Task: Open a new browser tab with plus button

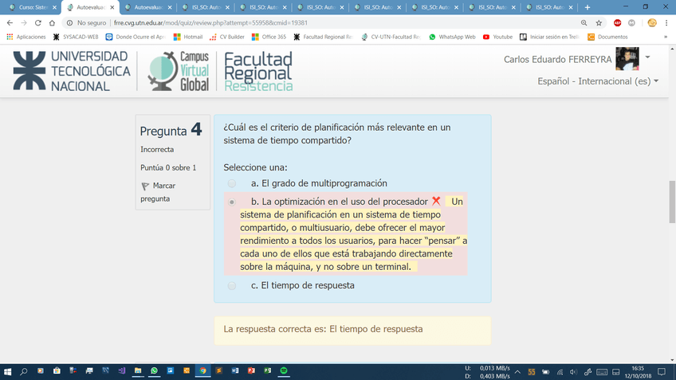Action: [588, 7]
